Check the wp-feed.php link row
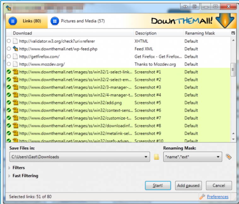 pos(9,49)
